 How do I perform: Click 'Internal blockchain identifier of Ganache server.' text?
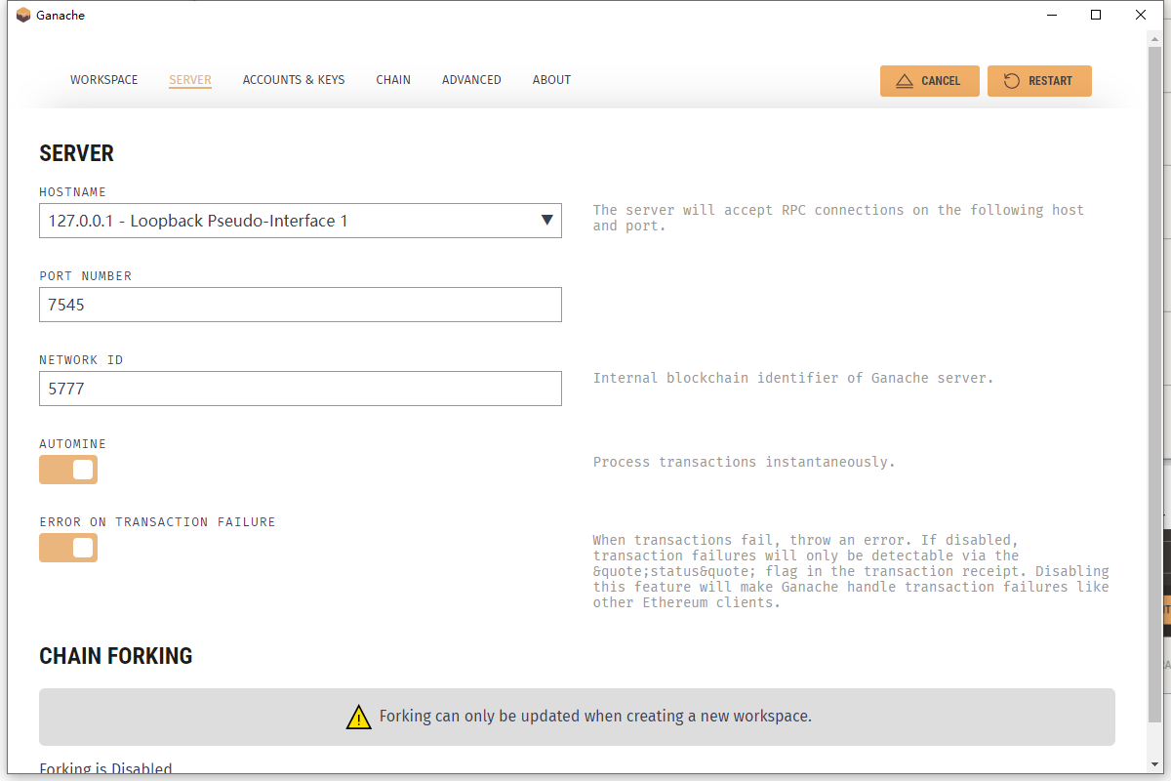point(793,378)
